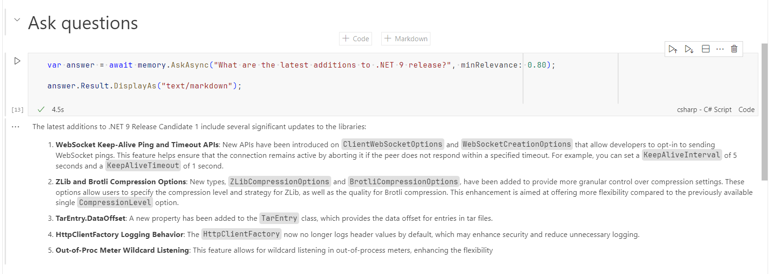
Task: Execute all cells above this cell
Action: (x=673, y=49)
